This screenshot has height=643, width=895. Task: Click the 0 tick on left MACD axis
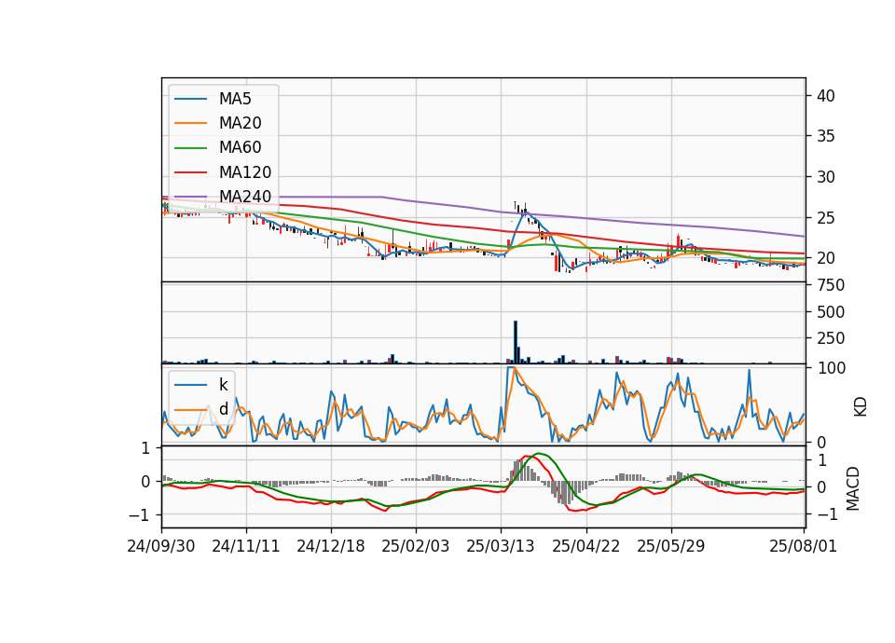point(145,482)
